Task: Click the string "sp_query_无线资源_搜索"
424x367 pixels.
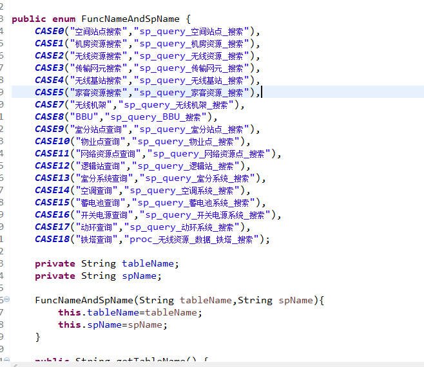Action: click(191, 56)
